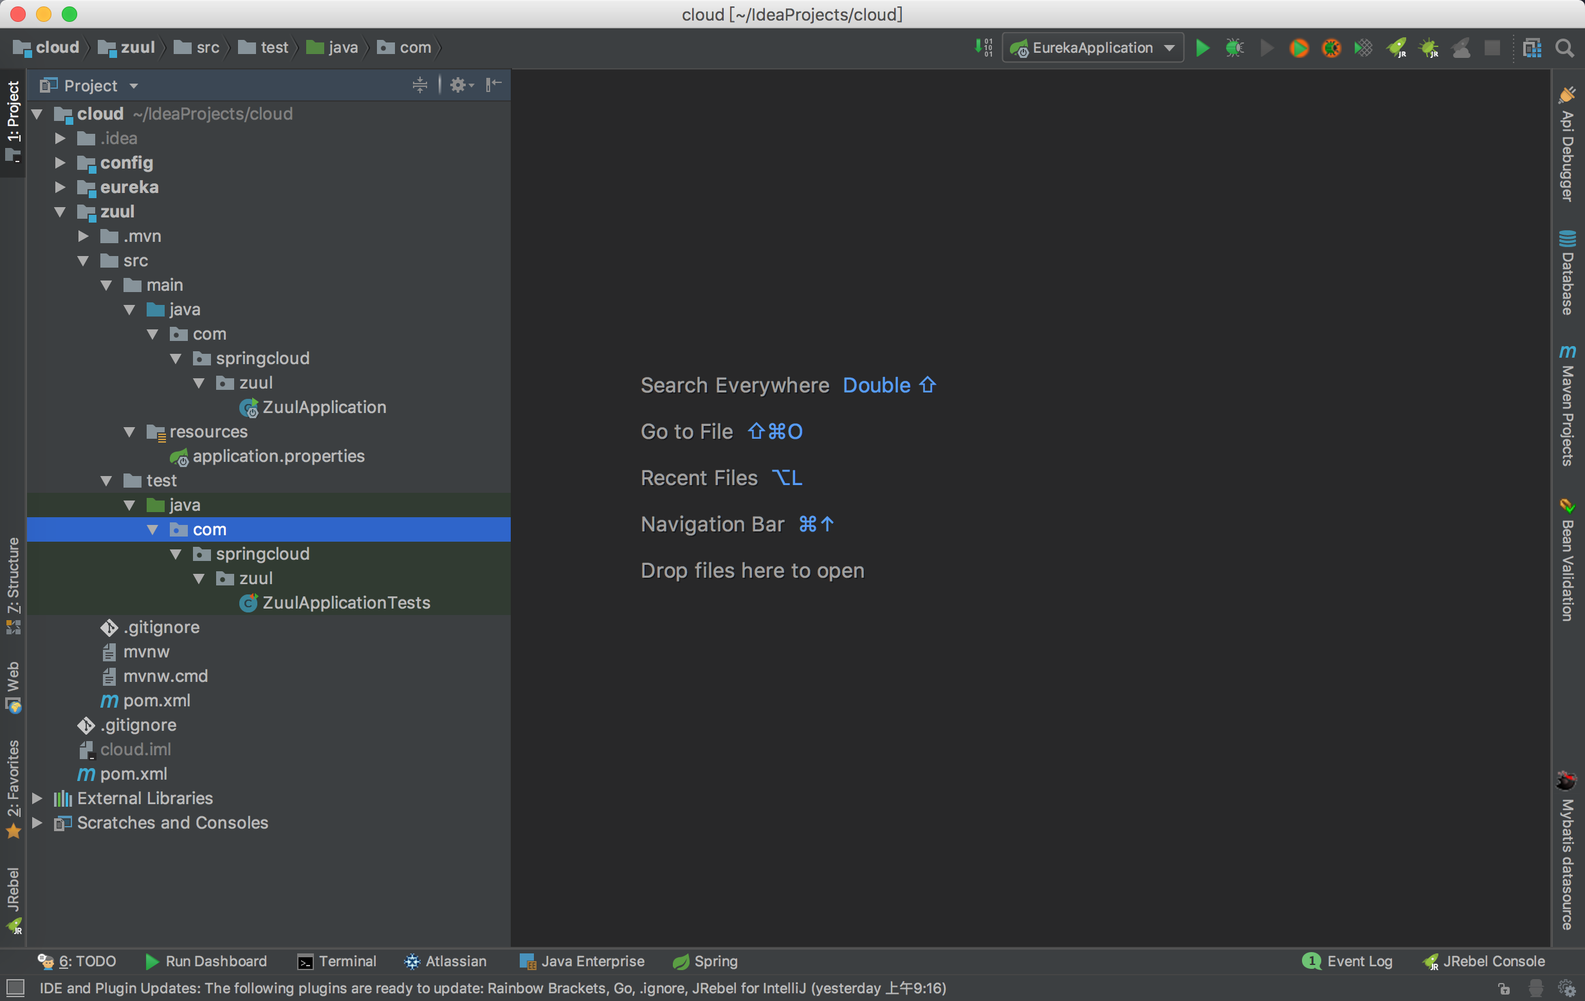Click the Run with JRebel rocket icon
This screenshot has width=1585, height=1001.
1396,48
